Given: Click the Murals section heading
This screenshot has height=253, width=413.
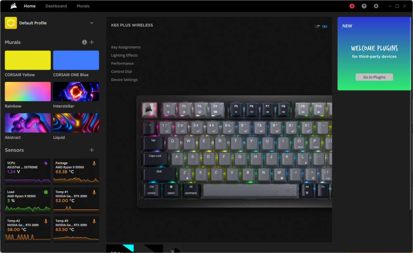Looking at the screenshot, I should pyautogui.click(x=13, y=42).
